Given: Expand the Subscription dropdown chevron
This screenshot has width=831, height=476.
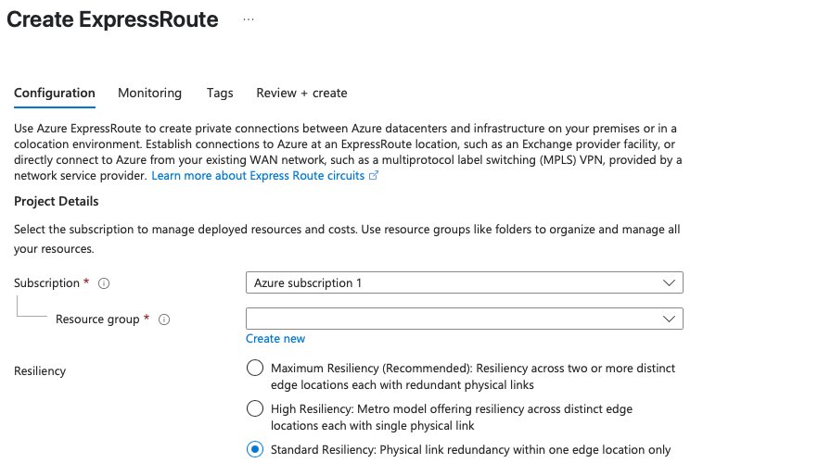Looking at the screenshot, I should tap(669, 283).
